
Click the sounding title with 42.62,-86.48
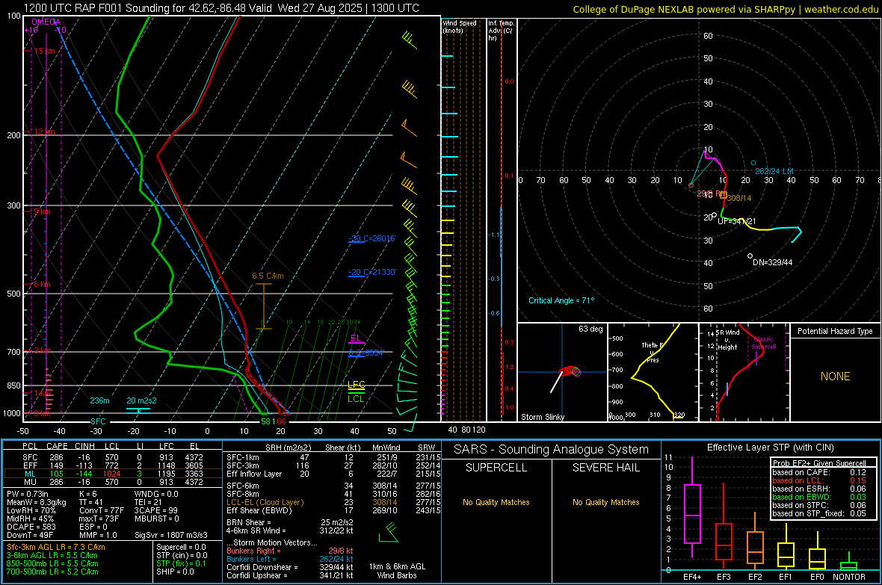click(222, 8)
